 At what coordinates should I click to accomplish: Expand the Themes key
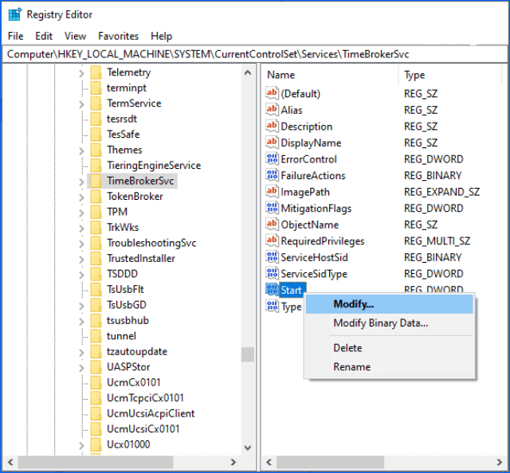point(81,150)
